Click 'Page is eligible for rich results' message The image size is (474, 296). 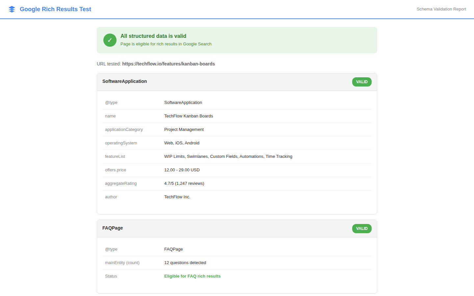click(x=166, y=44)
